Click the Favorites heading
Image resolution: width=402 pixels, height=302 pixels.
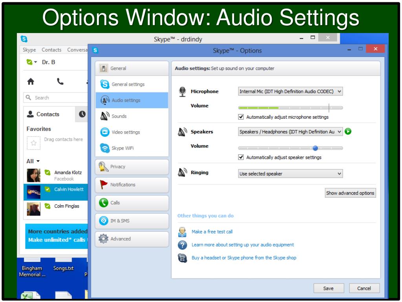(39, 129)
